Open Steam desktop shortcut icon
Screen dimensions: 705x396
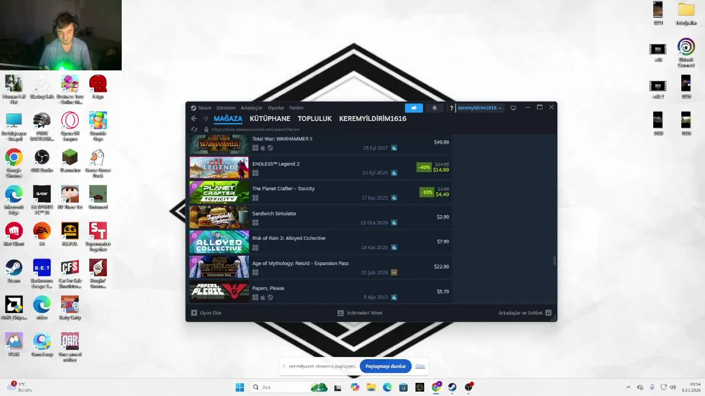[x=14, y=272]
